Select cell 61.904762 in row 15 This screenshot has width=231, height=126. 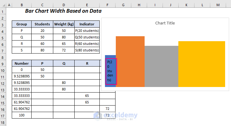pyautogui.click(x=22, y=102)
